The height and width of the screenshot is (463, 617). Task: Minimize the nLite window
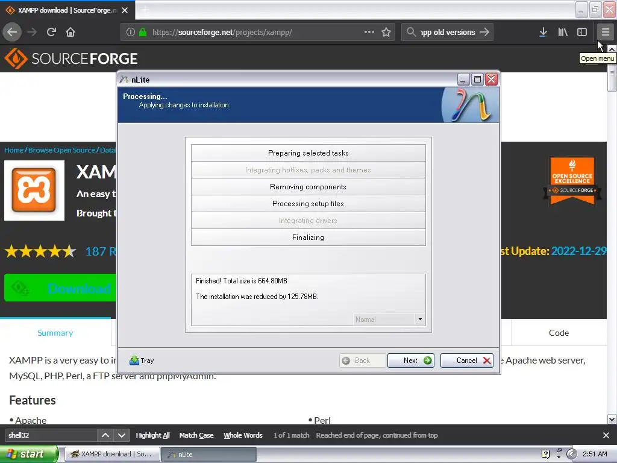click(463, 80)
